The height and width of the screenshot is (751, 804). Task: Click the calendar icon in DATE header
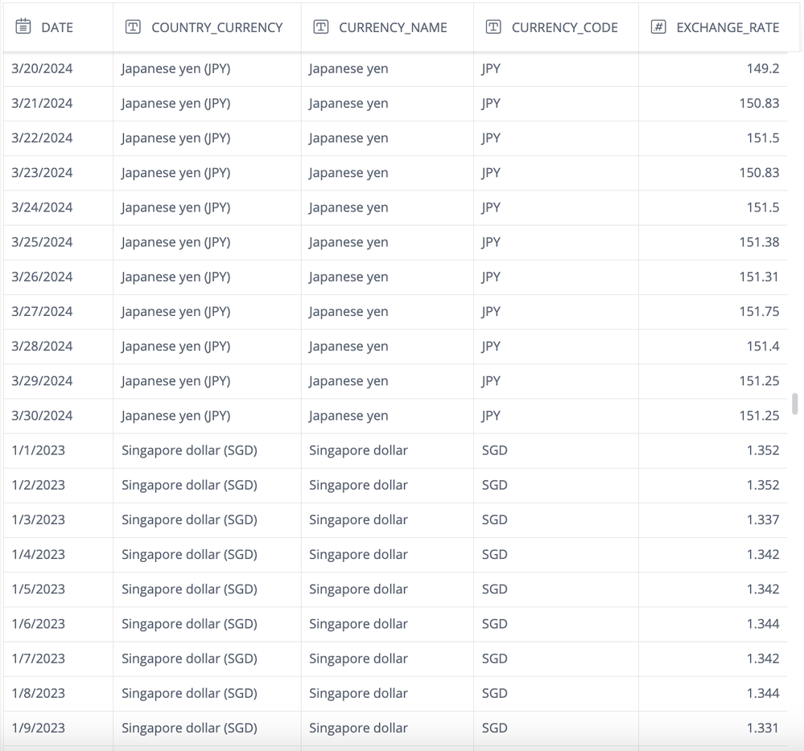click(23, 27)
